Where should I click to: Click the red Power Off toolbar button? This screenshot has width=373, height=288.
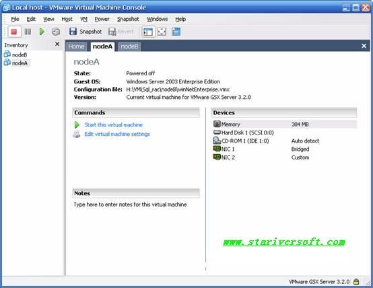pyautogui.click(x=14, y=32)
